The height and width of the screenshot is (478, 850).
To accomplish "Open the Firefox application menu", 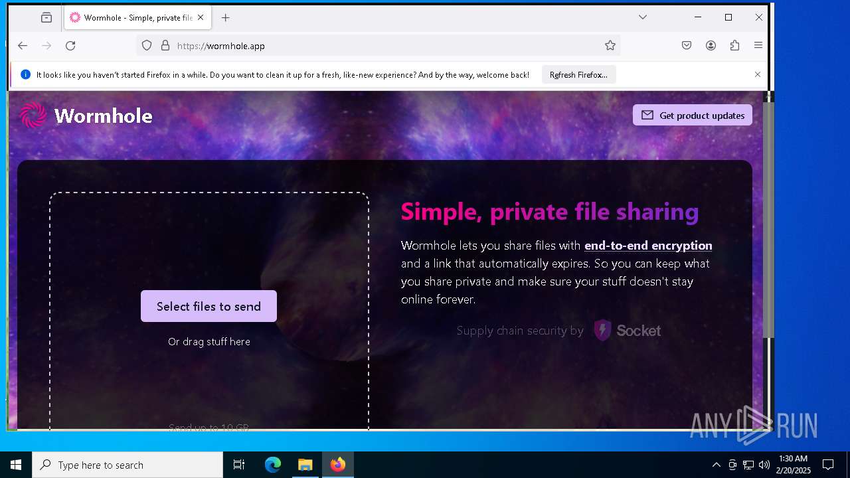I will (758, 46).
